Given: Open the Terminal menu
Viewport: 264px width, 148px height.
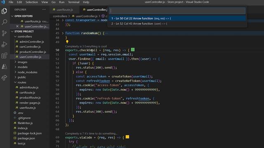Looking at the screenshot, I should 73,2.
